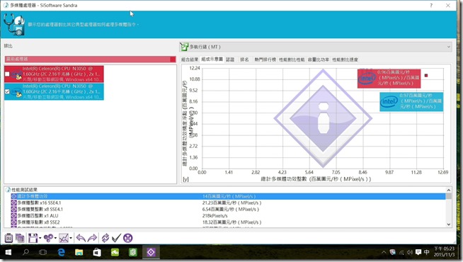
Task: Open Microsoft Edge from the taskbar
Action: click(x=61, y=252)
